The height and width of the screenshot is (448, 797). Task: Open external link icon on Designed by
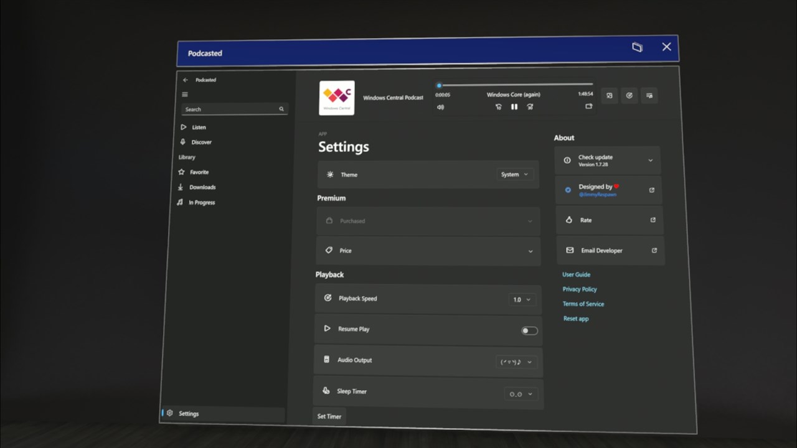click(652, 190)
